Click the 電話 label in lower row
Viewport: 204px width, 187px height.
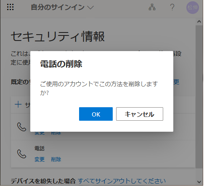coord(40,149)
